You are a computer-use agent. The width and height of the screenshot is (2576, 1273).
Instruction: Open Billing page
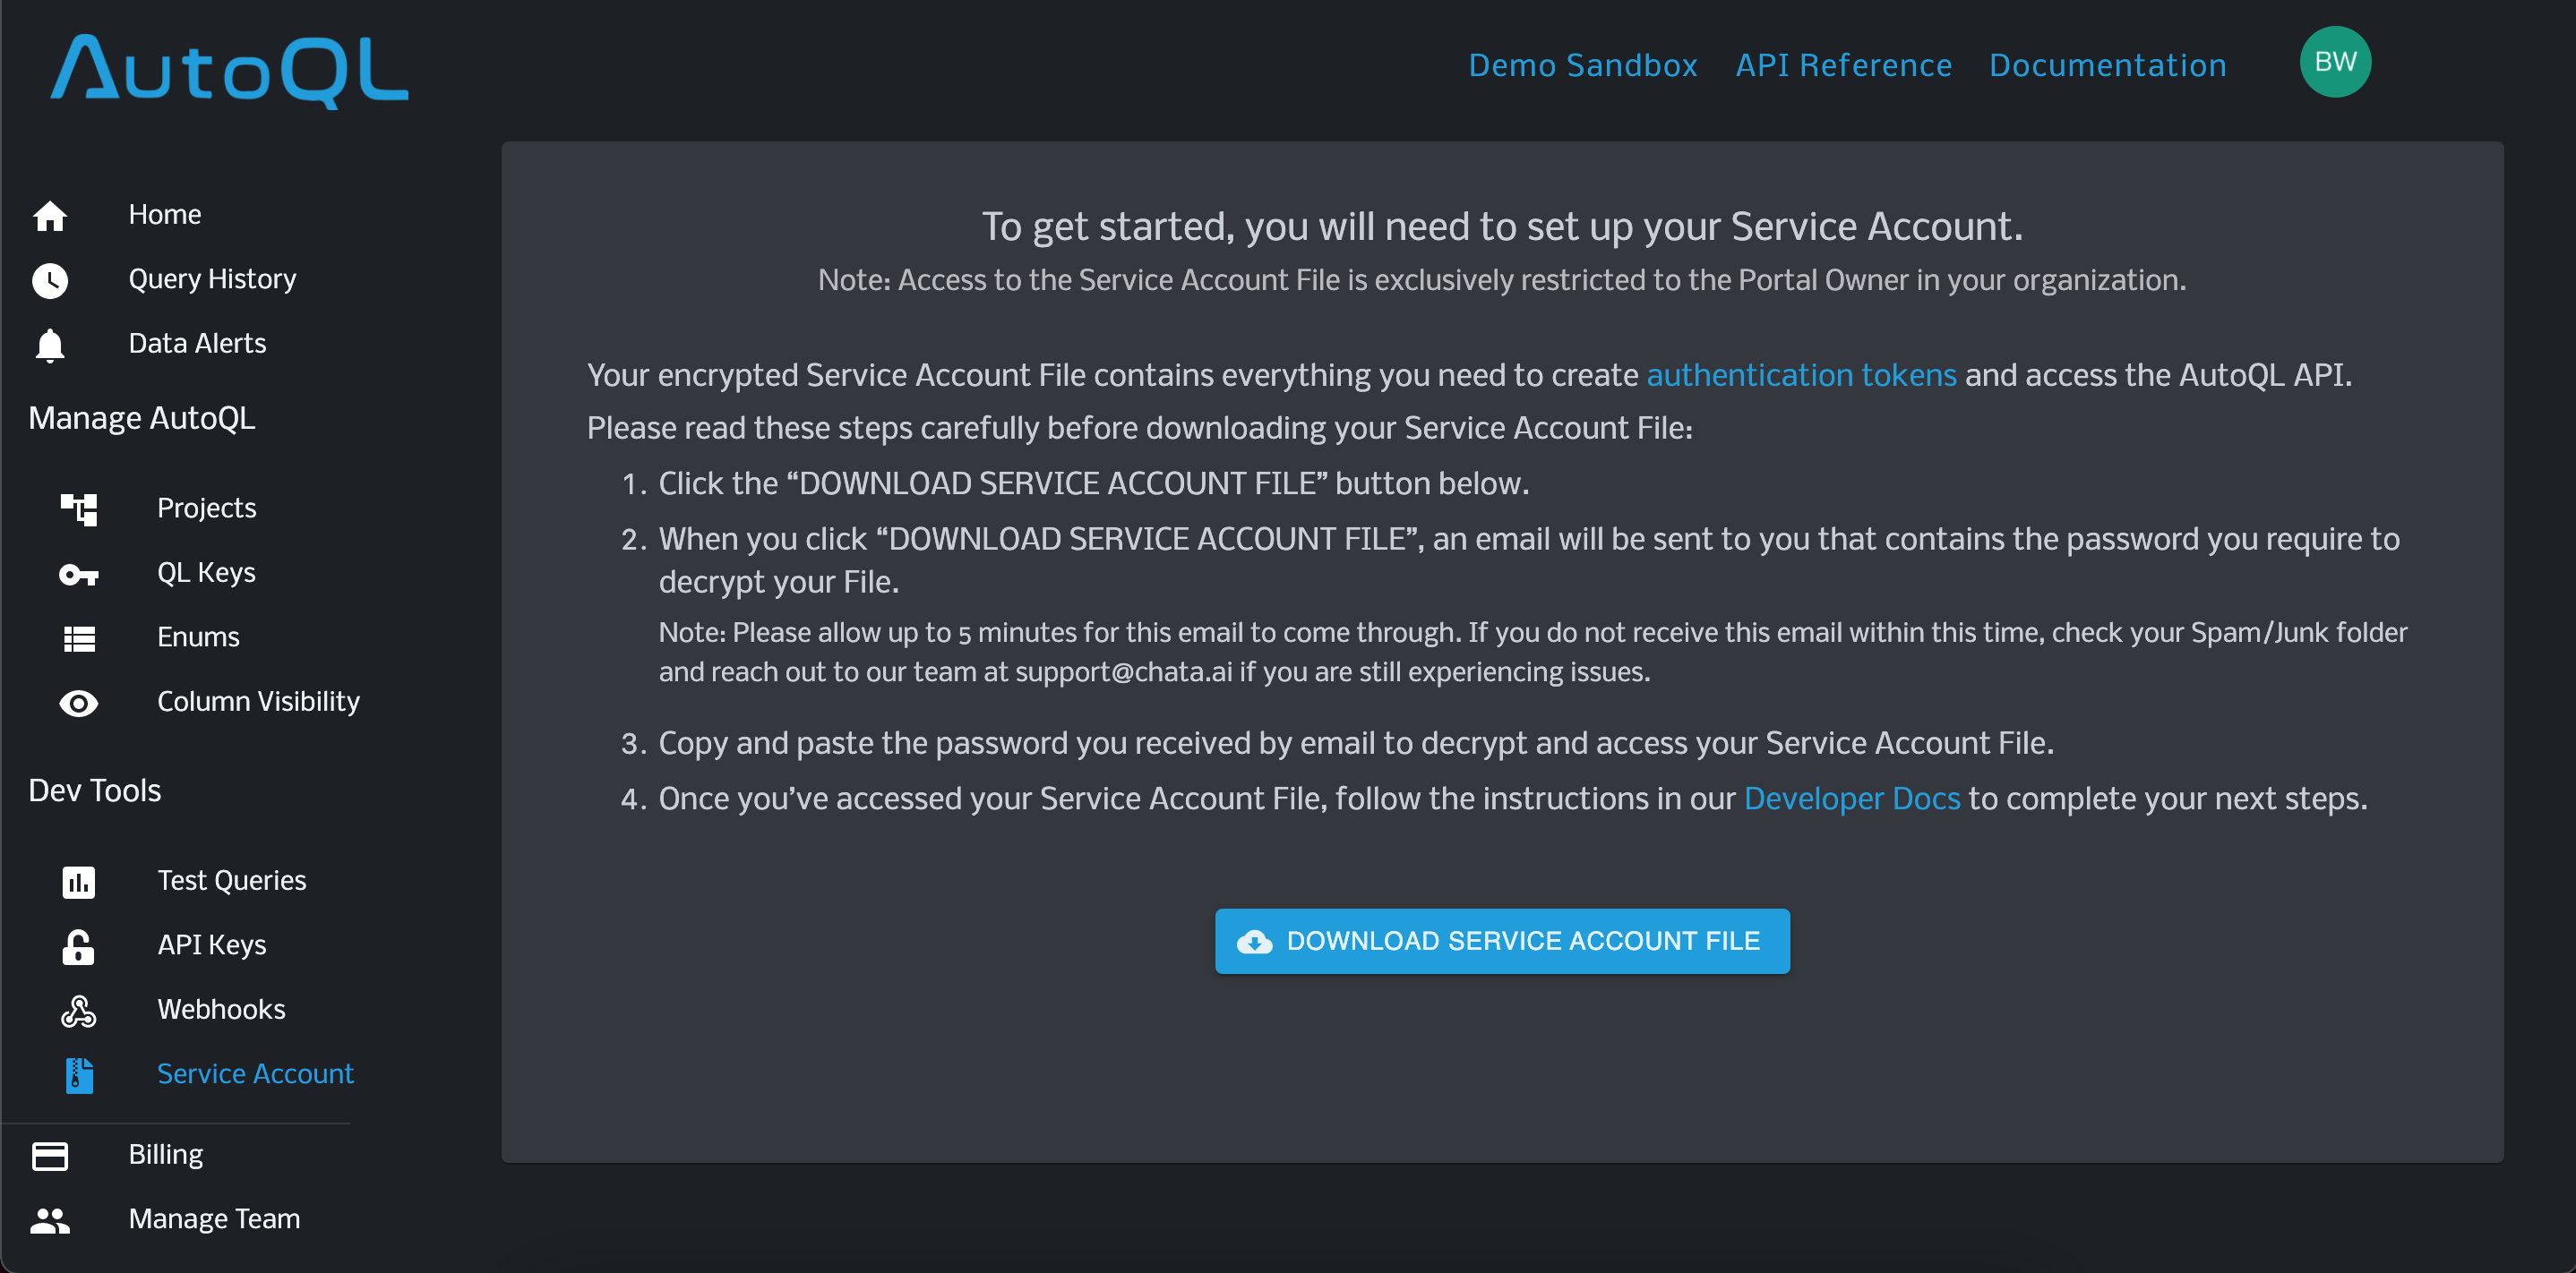pos(165,1154)
